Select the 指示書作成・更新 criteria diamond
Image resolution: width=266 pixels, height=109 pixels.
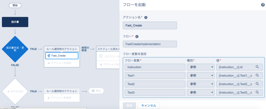pos(15,49)
